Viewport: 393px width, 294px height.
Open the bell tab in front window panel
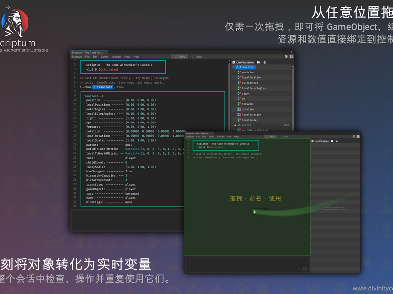[x=337, y=141]
